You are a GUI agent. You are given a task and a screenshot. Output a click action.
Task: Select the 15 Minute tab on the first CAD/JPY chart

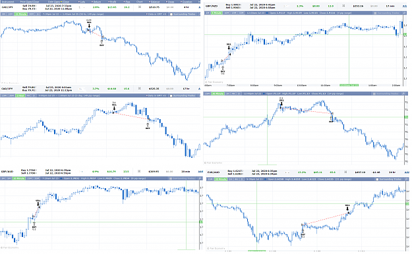tap(20, 14)
